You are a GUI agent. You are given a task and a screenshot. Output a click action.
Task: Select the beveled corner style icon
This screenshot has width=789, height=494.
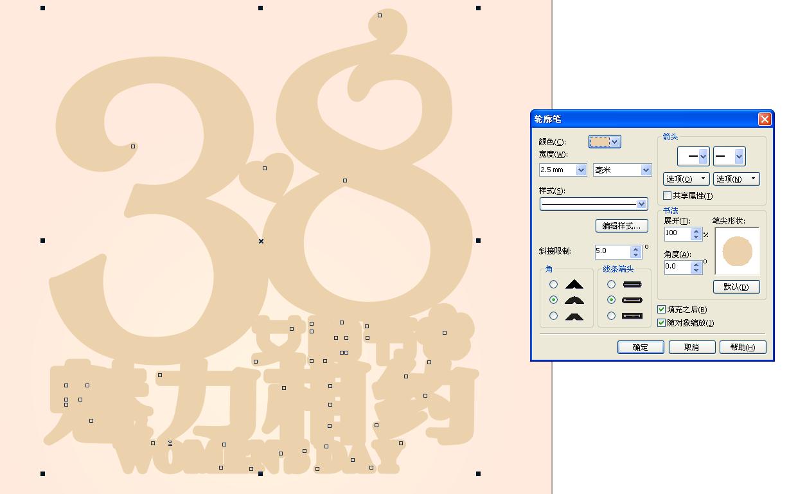tap(554, 315)
